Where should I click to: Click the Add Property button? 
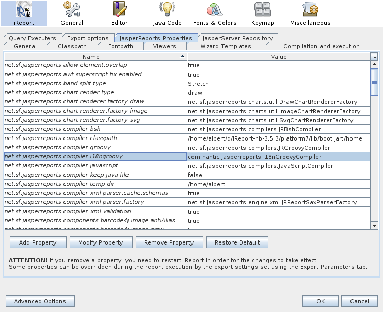click(38, 242)
